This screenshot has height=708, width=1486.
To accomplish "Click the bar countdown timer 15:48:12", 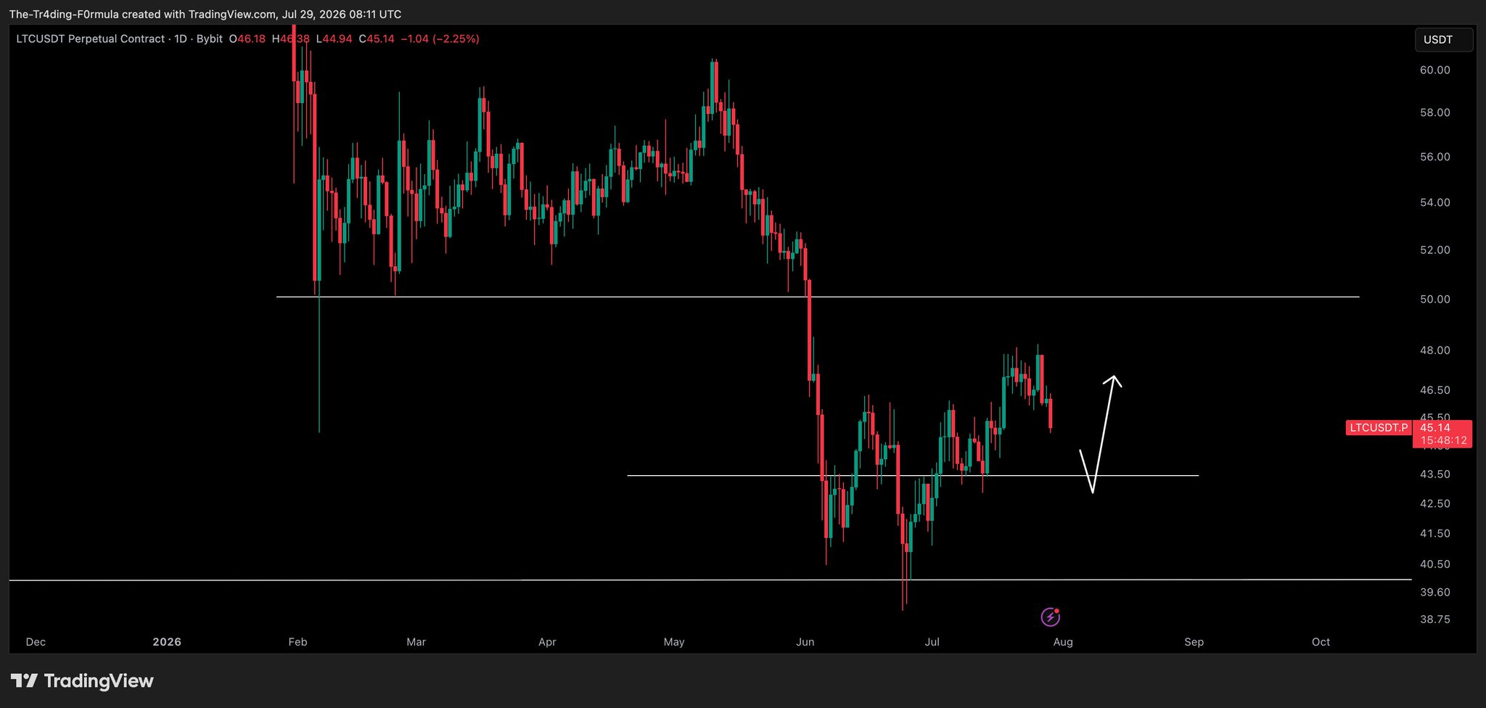I will pyautogui.click(x=1443, y=440).
